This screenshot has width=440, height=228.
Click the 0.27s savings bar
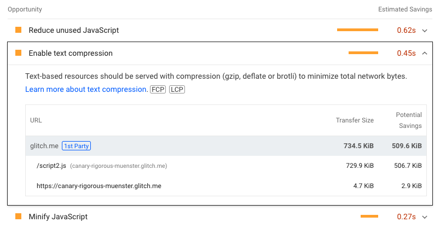pyautogui.click(x=369, y=217)
